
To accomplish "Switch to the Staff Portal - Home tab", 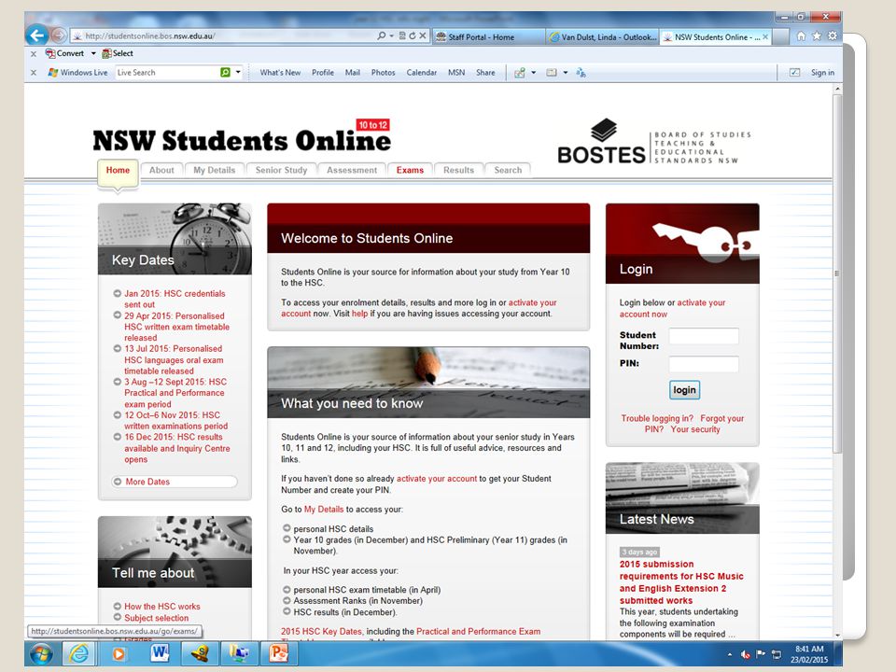I will (x=487, y=37).
